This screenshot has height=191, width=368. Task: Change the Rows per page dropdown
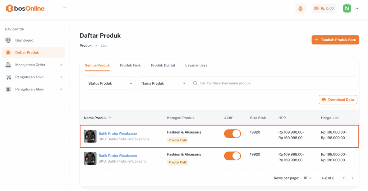click(307, 178)
